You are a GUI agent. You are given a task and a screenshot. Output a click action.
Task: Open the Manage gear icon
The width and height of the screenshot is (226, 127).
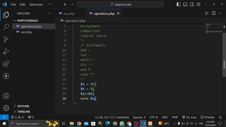click(x=6, y=108)
